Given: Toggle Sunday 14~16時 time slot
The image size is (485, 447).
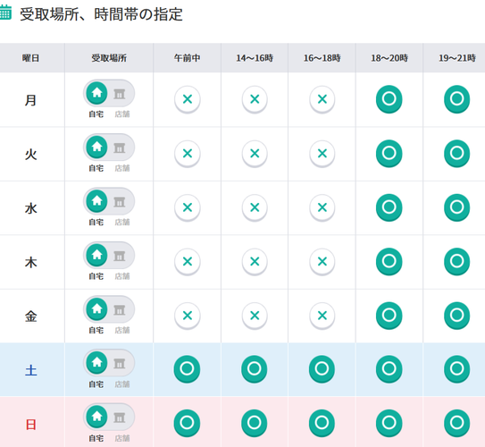Looking at the screenshot, I should pos(255,423).
